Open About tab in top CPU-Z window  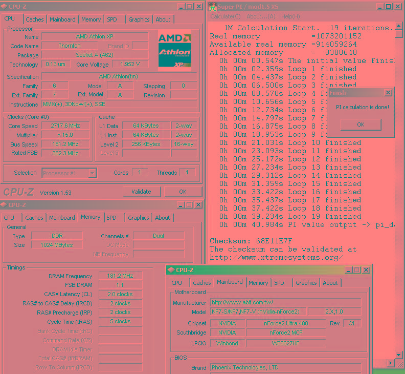163,19
